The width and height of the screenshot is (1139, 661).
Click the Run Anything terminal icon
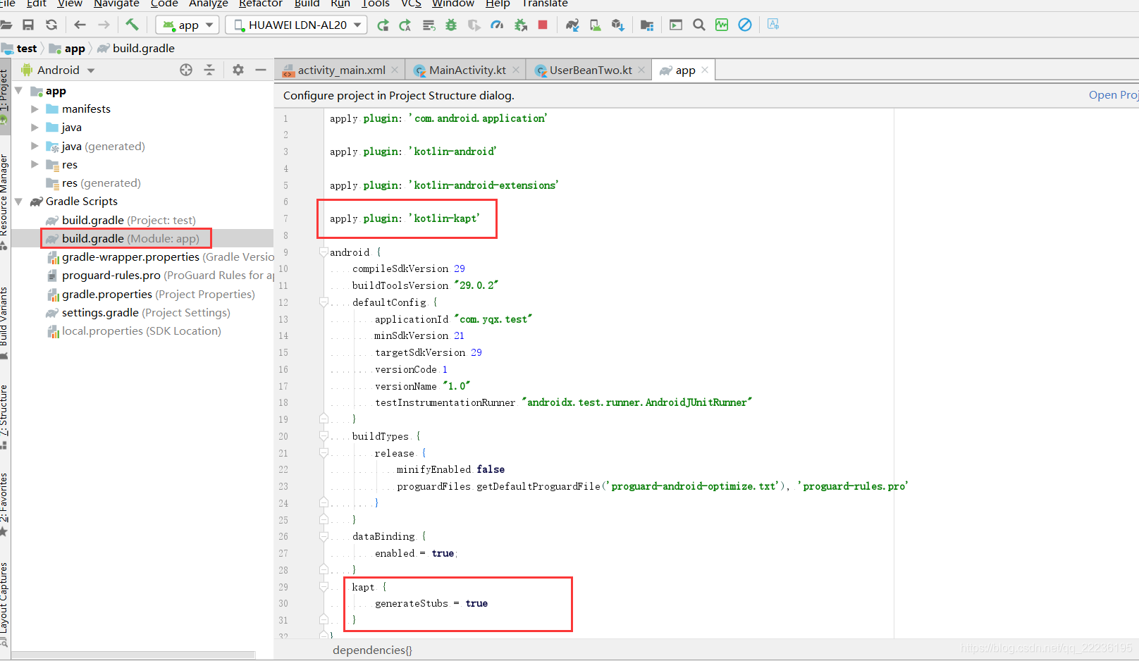[x=676, y=25]
